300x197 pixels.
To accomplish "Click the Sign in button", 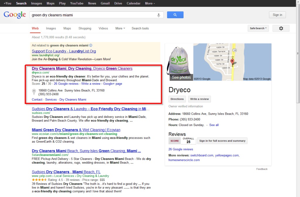I will (277, 15).
